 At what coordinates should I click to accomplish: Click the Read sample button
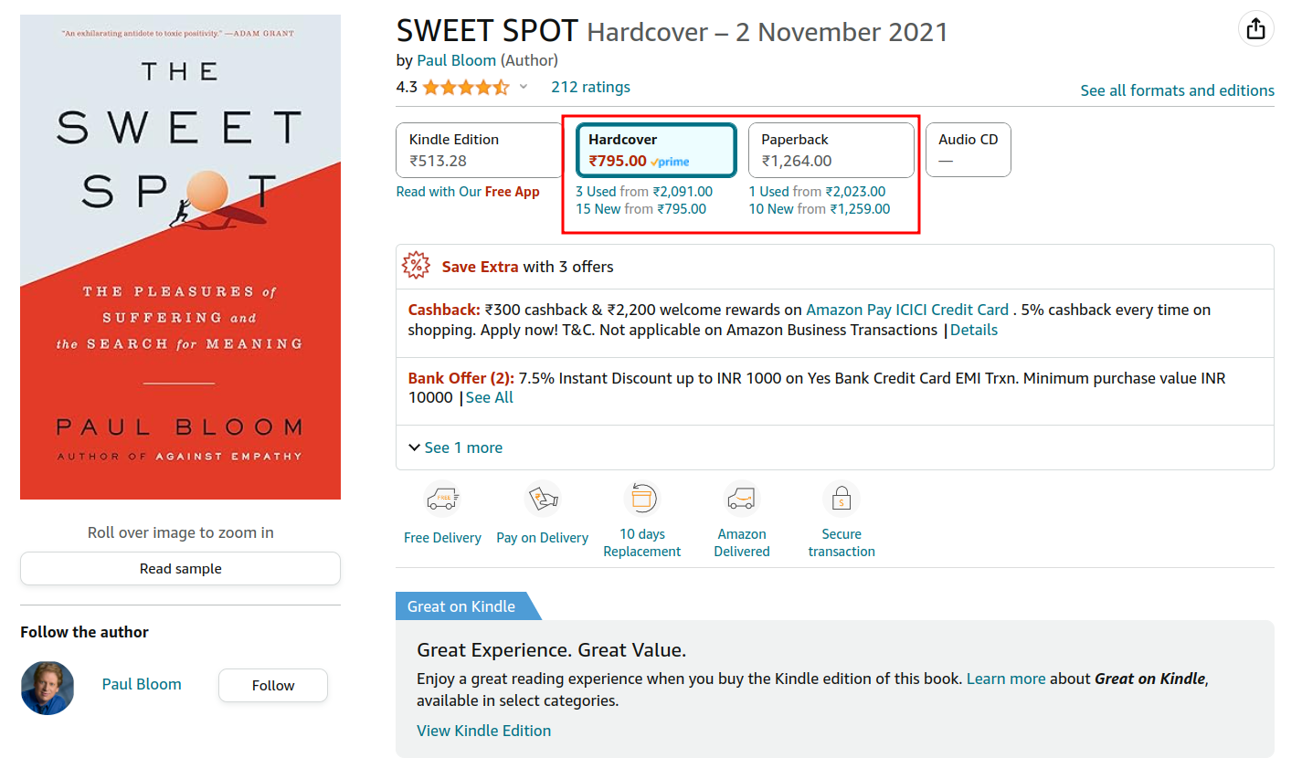point(180,568)
